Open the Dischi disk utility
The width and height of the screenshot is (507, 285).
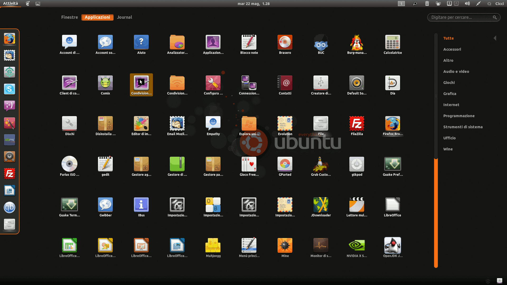pos(69,126)
